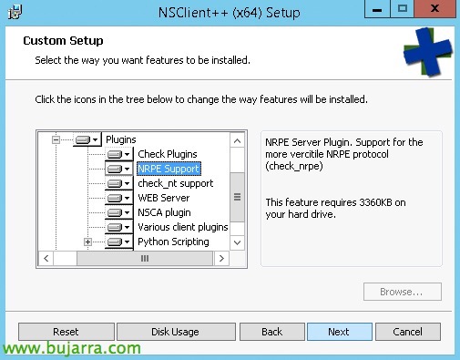Click the Reset button
The width and height of the screenshot is (460, 360).
click(x=66, y=332)
